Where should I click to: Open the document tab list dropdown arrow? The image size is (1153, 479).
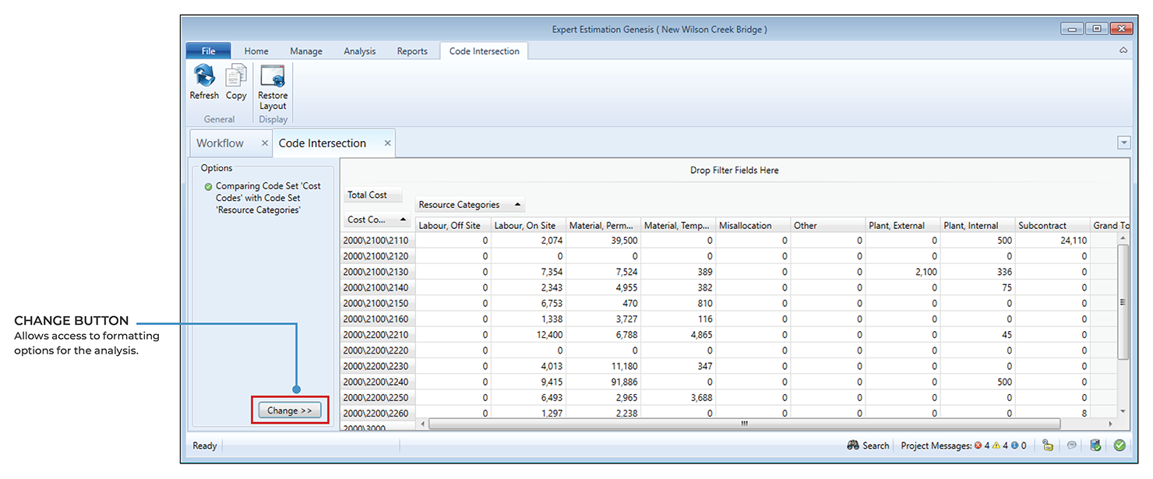click(1123, 143)
